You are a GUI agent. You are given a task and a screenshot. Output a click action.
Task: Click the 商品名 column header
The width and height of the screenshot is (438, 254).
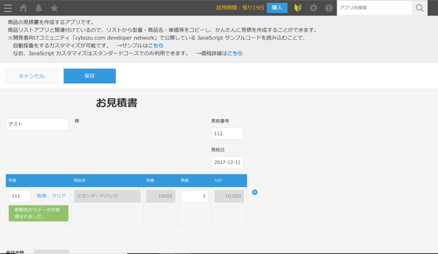pyautogui.click(x=80, y=180)
